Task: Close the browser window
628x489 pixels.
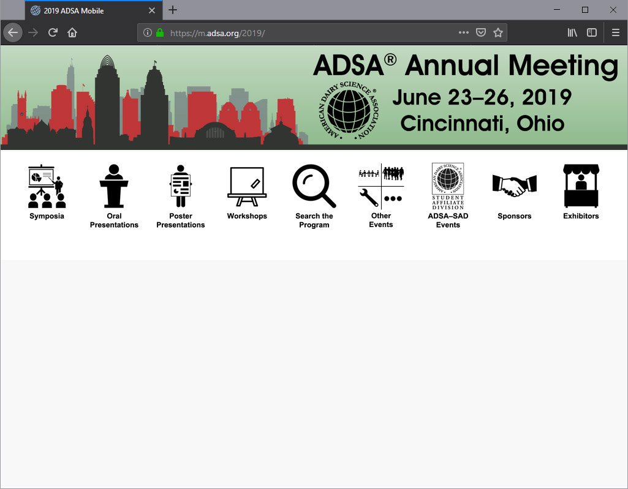Action: (x=613, y=10)
